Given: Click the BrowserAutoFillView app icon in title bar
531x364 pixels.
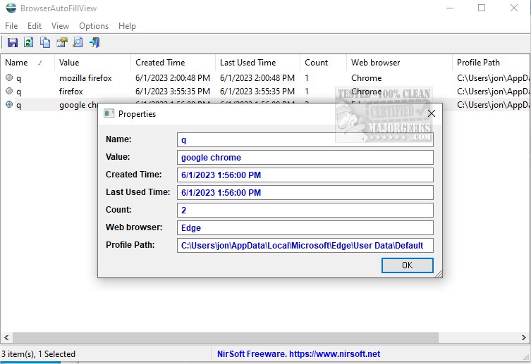Looking at the screenshot, I should tap(11, 8).
